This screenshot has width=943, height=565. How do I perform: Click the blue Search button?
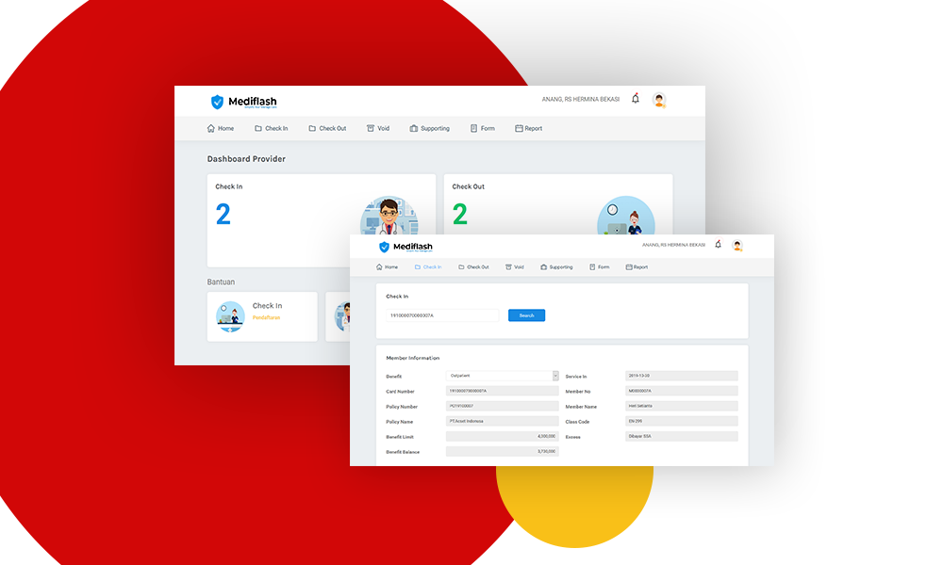(x=527, y=315)
